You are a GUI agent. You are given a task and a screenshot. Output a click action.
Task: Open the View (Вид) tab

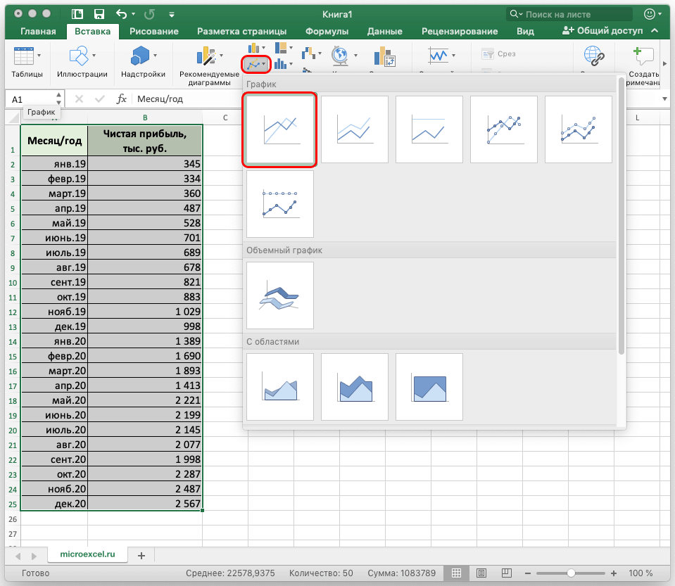[525, 32]
